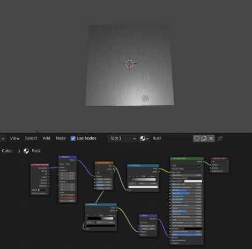Screen dimensions: 252x249
Task: Click upper ColorRamp white stop color swatch
Action: click(x=143, y=187)
